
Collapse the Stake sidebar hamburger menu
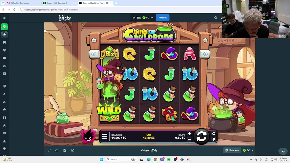(x=4, y=18)
